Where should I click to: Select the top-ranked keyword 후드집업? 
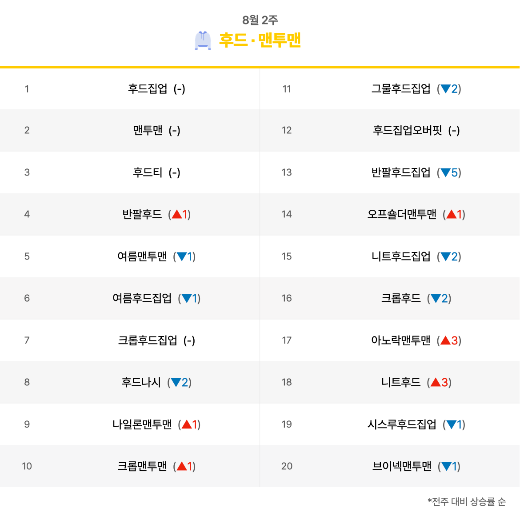click(x=148, y=88)
